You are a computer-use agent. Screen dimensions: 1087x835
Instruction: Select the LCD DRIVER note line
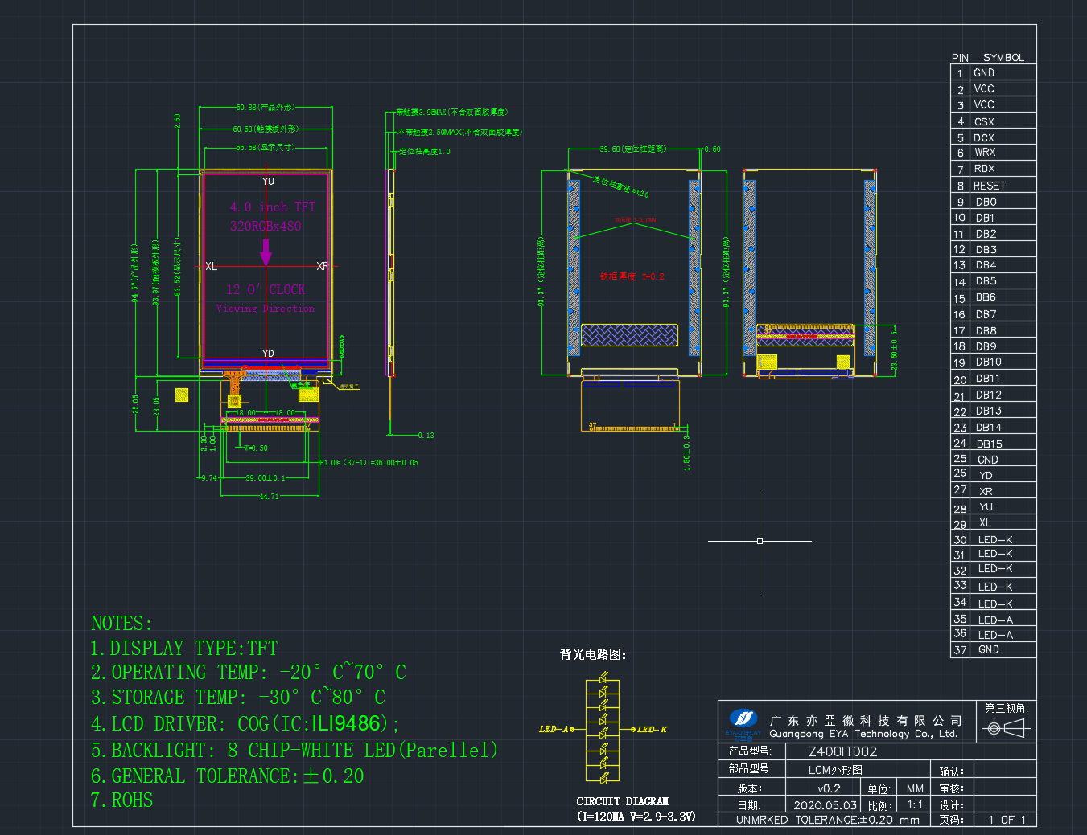tap(245, 724)
